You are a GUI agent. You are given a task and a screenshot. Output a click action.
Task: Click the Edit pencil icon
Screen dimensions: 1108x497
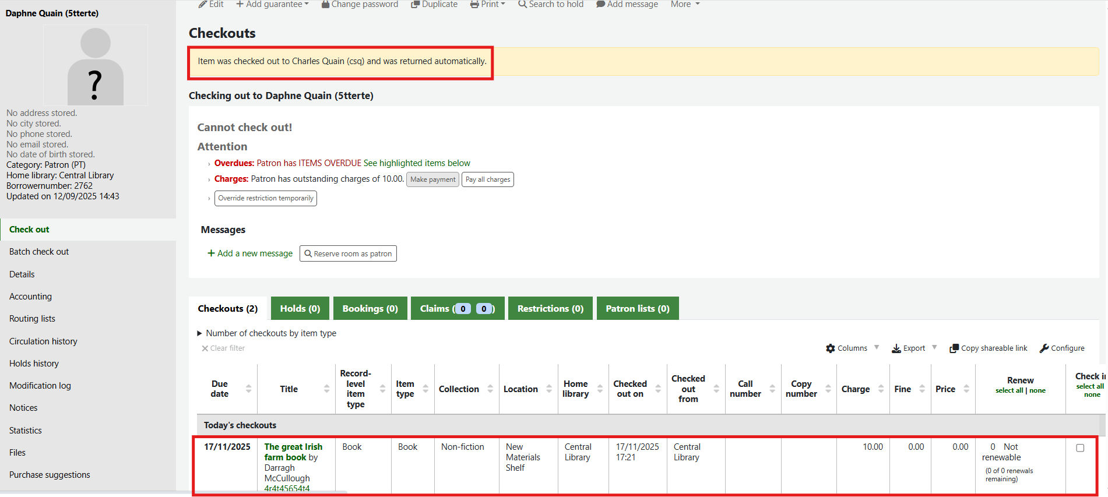[203, 5]
